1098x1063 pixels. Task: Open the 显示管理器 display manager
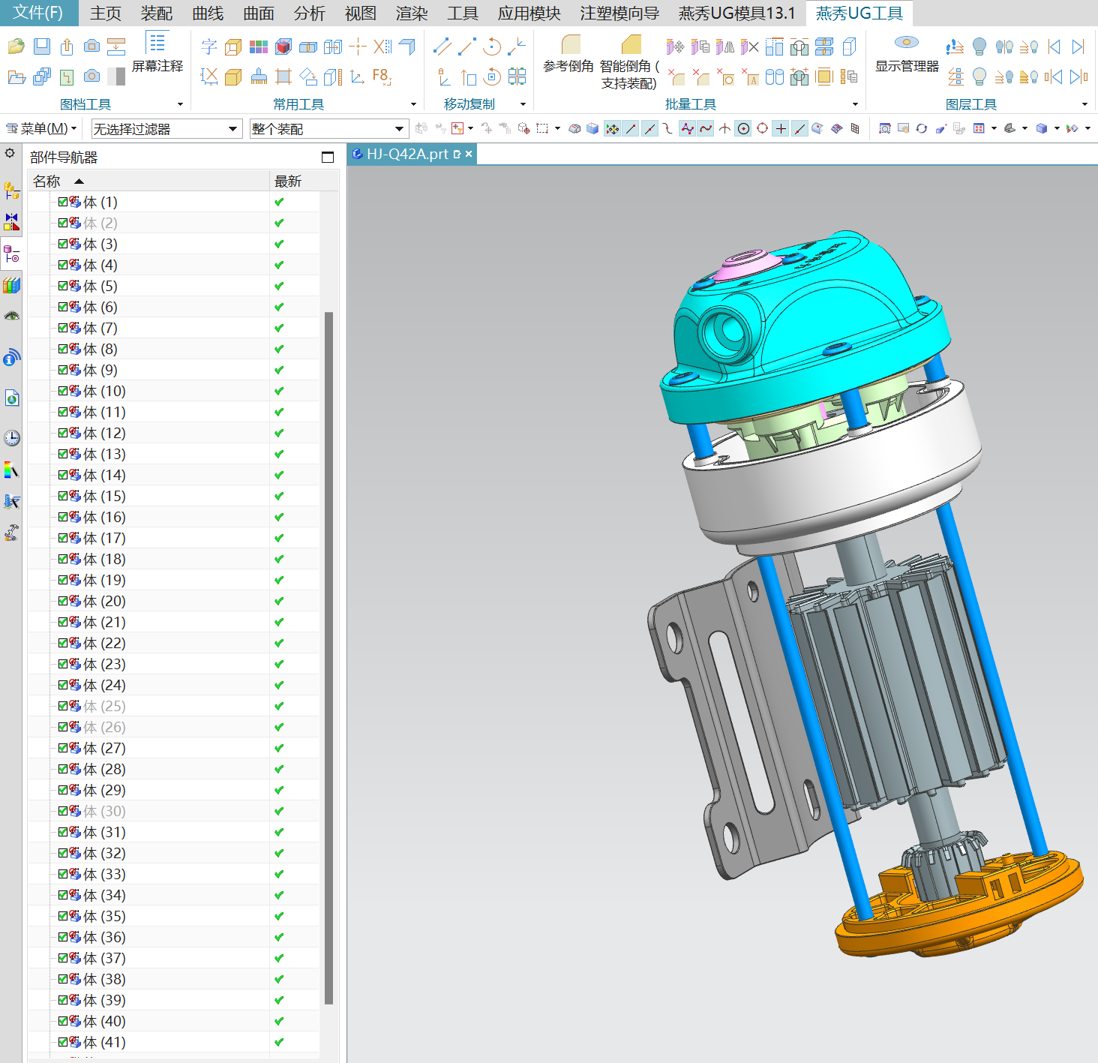pyautogui.click(x=907, y=54)
